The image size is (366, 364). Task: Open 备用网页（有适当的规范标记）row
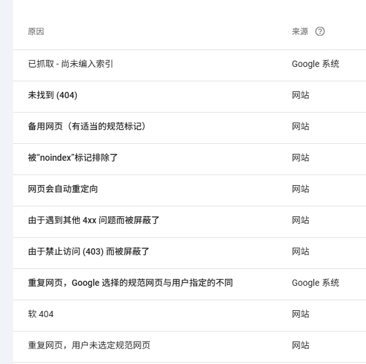point(190,128)
